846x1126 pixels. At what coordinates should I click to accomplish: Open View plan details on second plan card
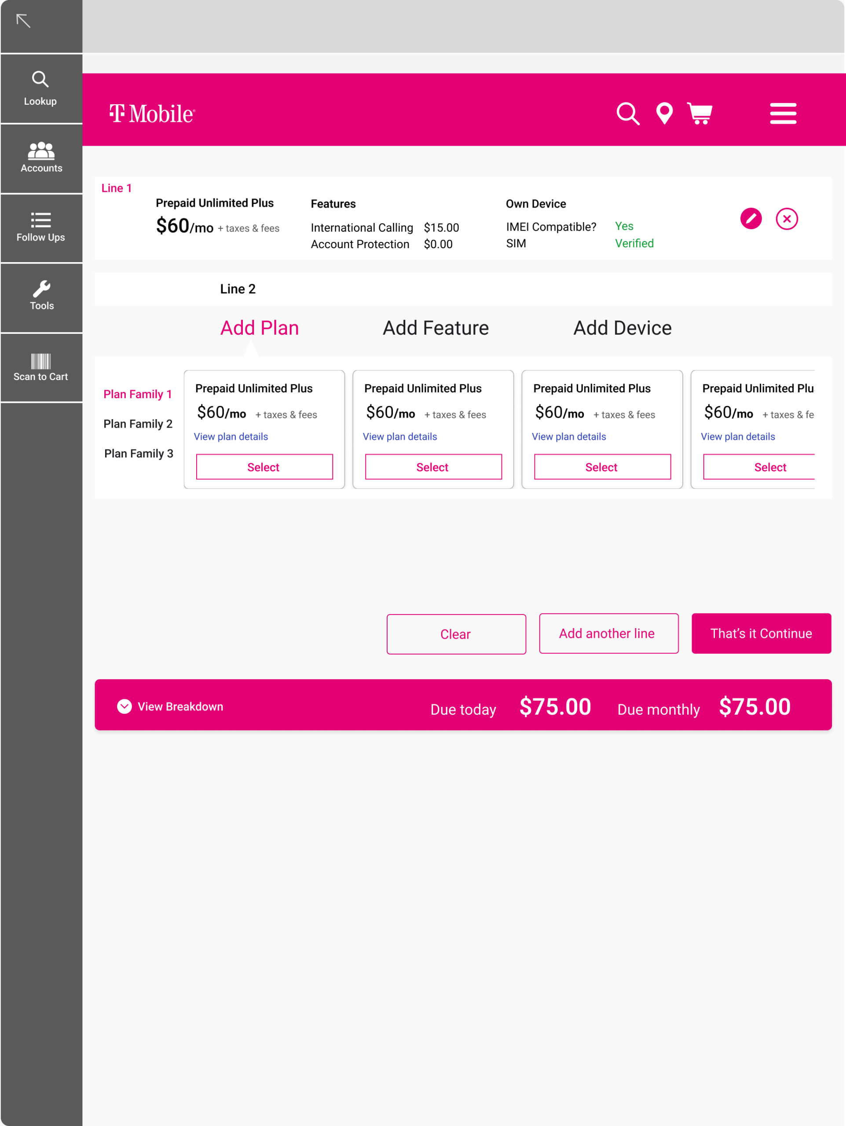(399, 436)
